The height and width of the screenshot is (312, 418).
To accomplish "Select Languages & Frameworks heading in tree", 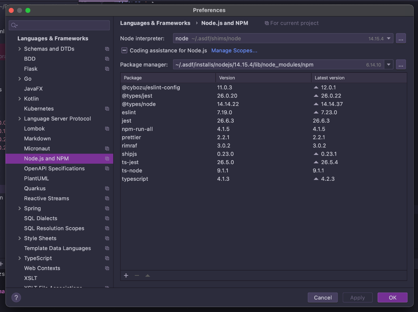I will click(x=53, y=39).
